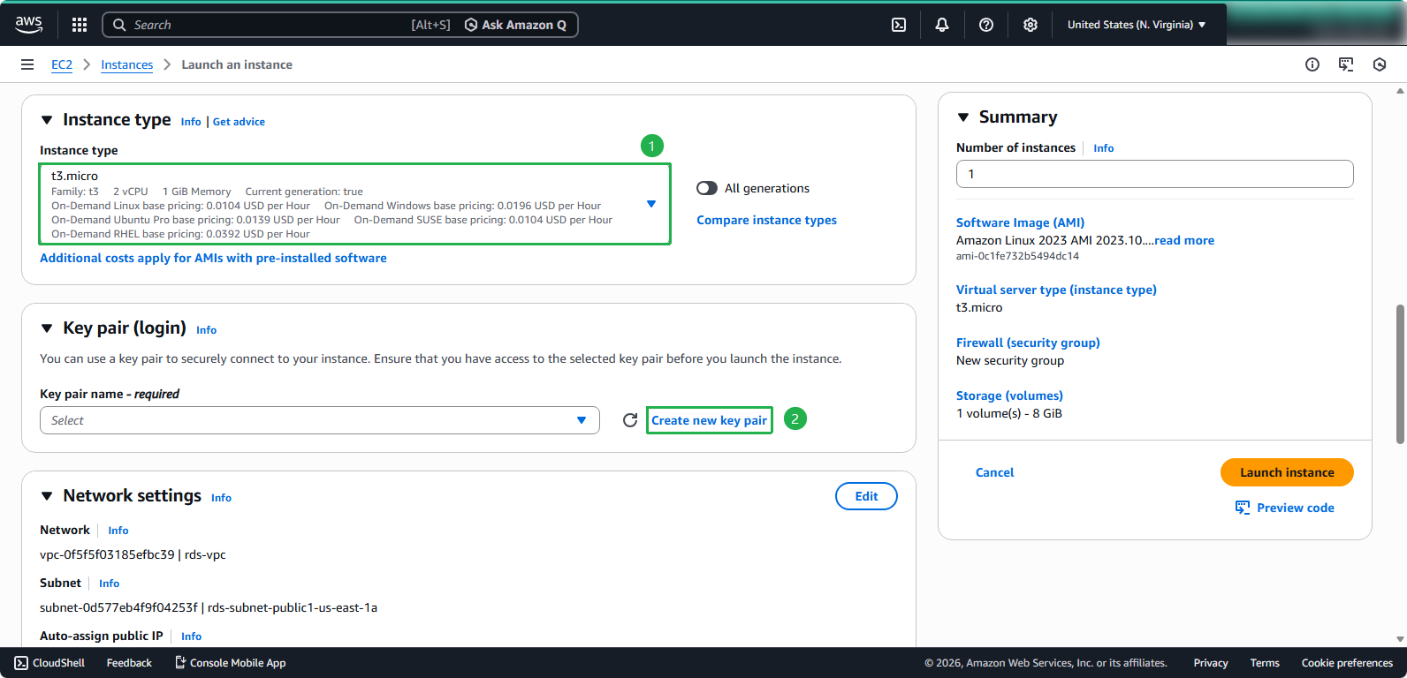Click the page vertical scrollbar thumb
Image resolution: width=1407 pixels, height=678 pixels.
[1400, 373]
